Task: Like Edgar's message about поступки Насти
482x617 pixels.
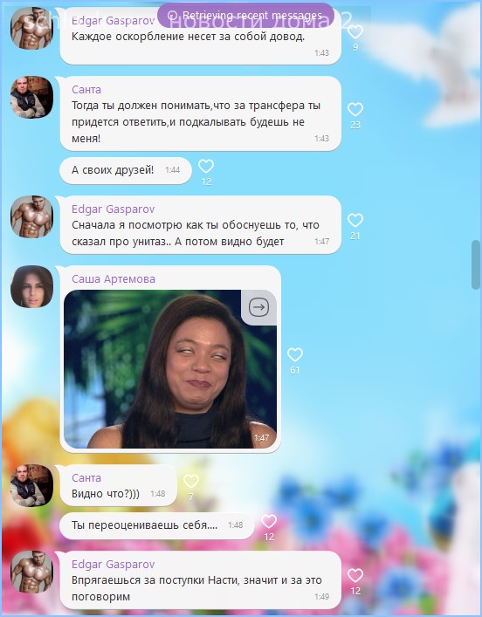Action: click(x=355, y=575)
